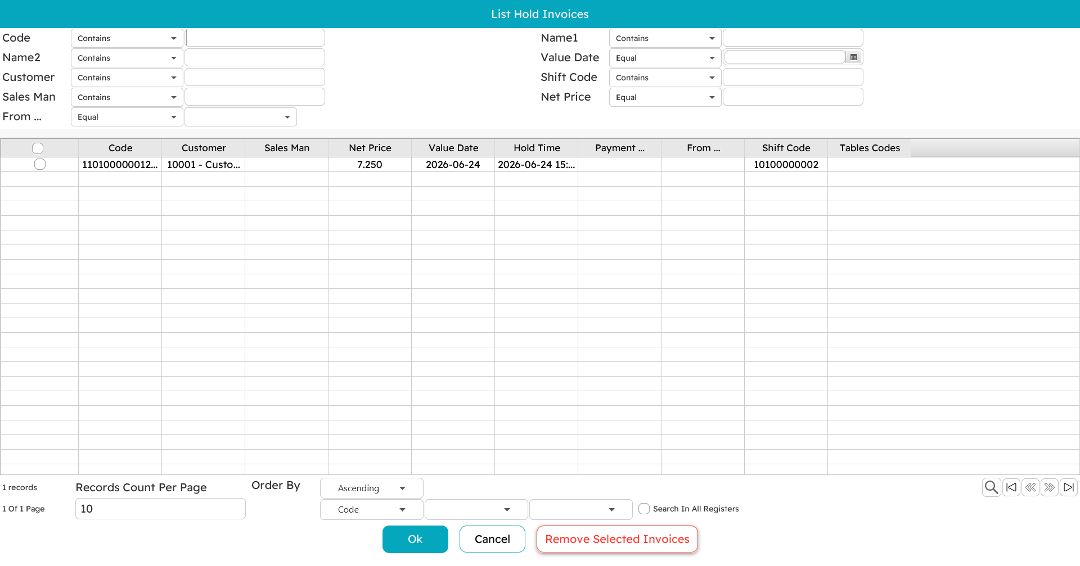Viewport: 1080px width, 566px height.
Task: Edit the Records Count Per Page field
Action: click(160, 509)
